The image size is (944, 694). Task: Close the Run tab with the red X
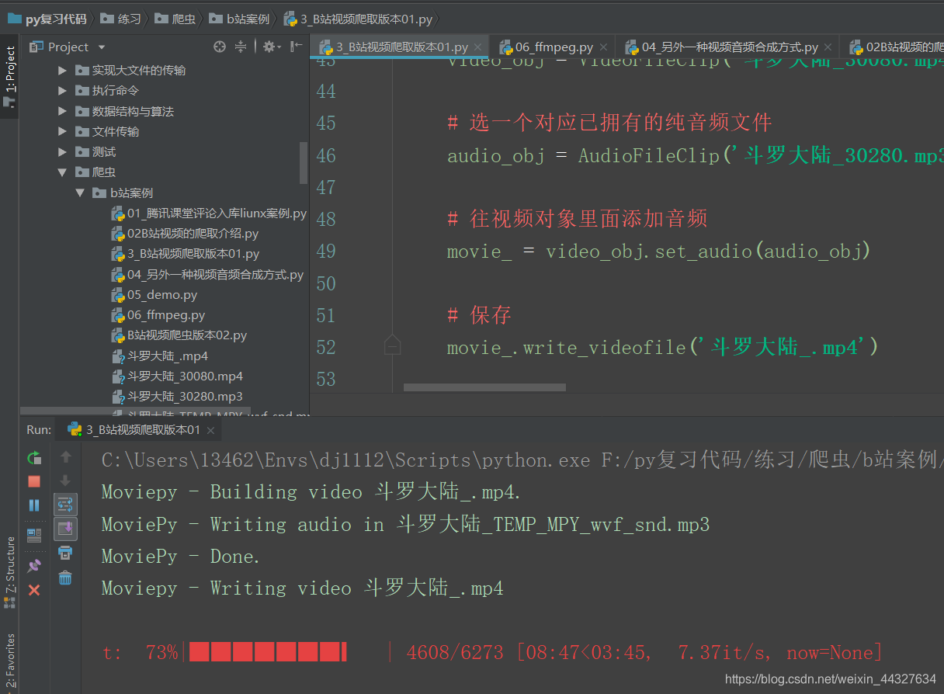tap(34, 591)
